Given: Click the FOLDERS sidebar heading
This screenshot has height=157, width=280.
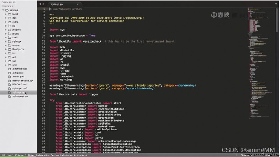Looking at the screenshot, I should tap(7, 6).
